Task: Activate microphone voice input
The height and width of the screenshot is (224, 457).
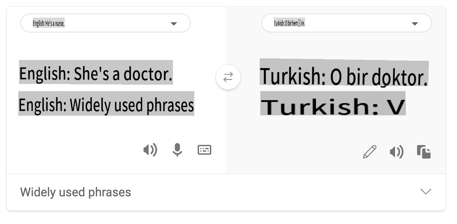Action: pyautogui.click(x=177, y=150)
